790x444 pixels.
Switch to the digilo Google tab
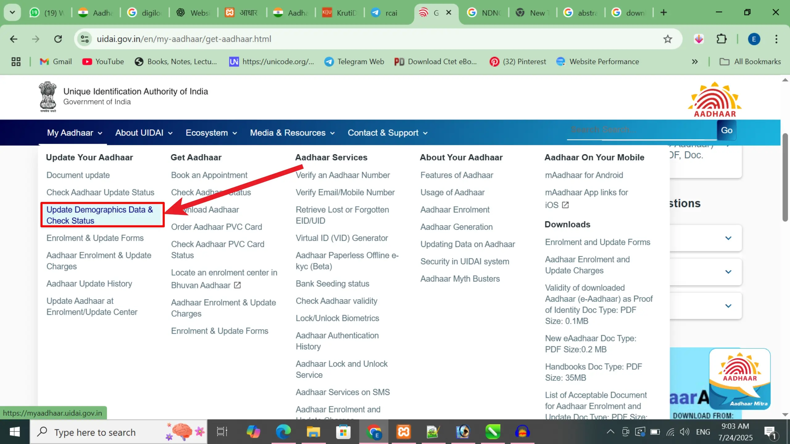[x=145, y=13]
